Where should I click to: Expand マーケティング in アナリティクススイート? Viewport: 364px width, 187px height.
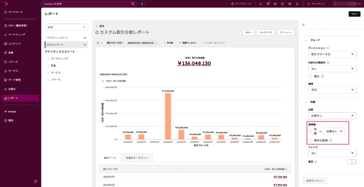[48, 59]
